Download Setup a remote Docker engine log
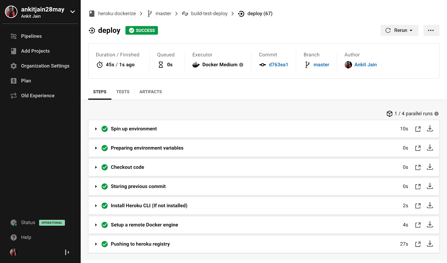The width and height of the screenshot is (447, 263). (x=430, y=225)
